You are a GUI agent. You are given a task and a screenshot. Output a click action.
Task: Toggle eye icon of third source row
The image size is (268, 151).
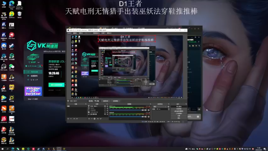pos(105,110)
